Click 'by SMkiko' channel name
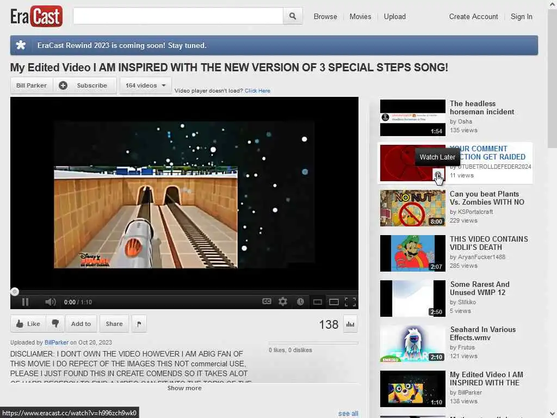This screenshot has height=418, width=557. (463, 302)
